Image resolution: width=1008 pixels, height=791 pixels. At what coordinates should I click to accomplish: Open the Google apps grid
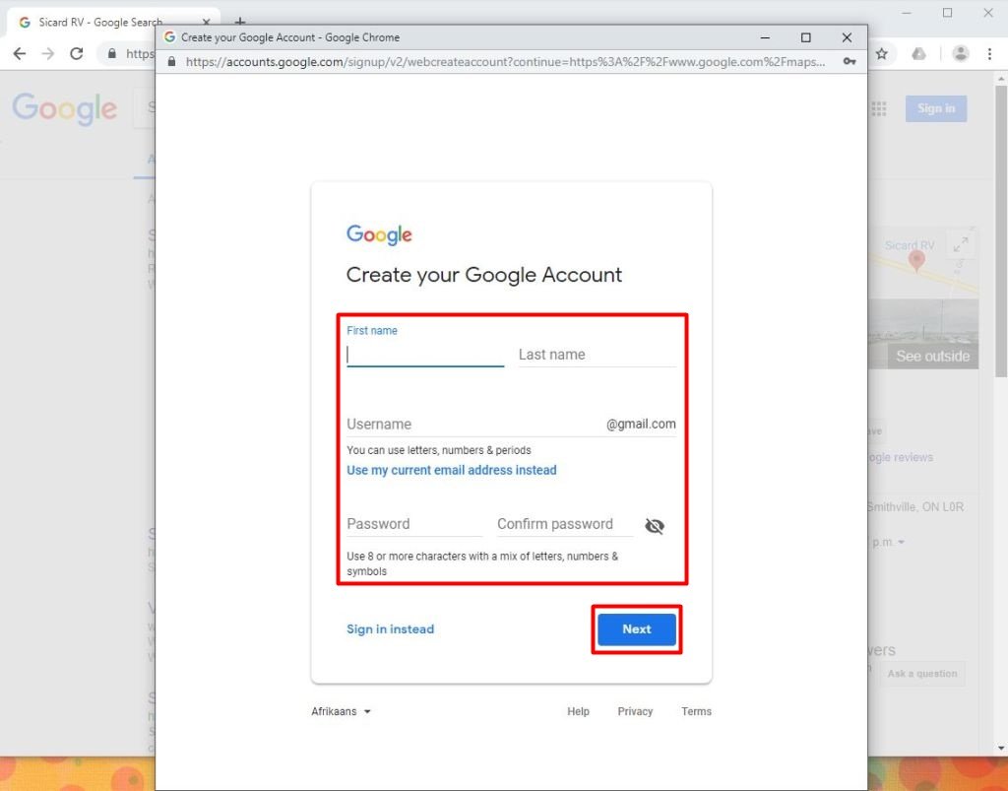(879, 108)
